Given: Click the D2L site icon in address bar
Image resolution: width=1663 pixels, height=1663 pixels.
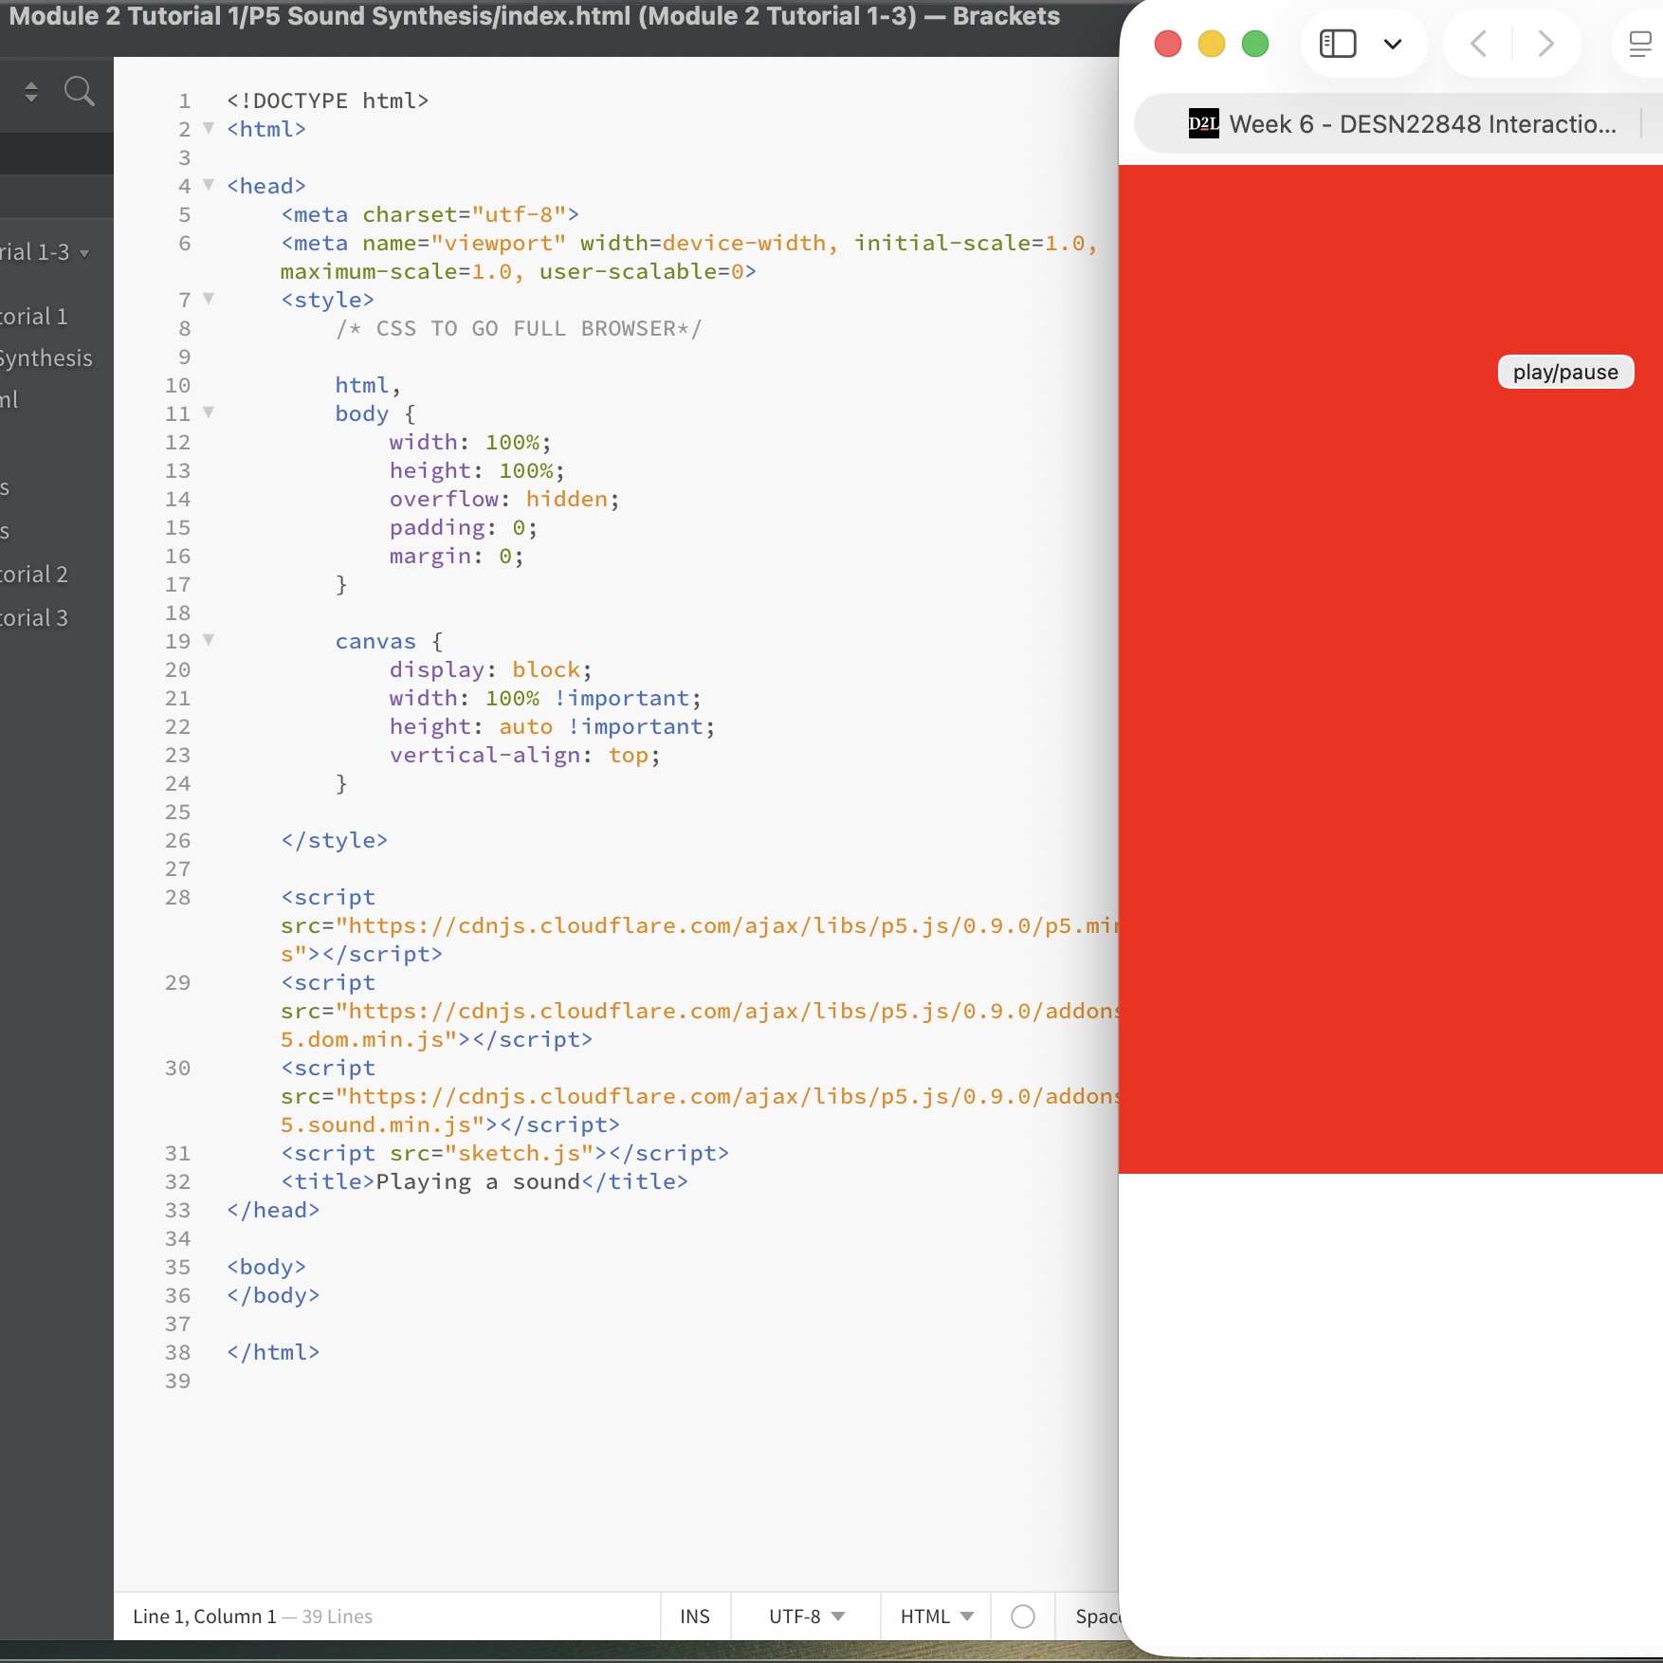Looking at the screenshot, I should [1202, 123].
